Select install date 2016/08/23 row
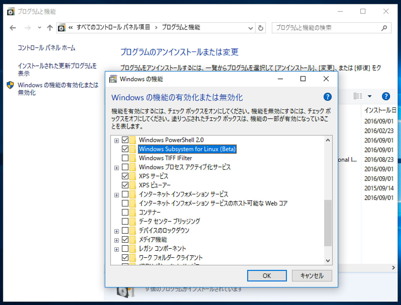Image resolution: width=401 pixels, height=305 pixels. (x=379, y=160)
